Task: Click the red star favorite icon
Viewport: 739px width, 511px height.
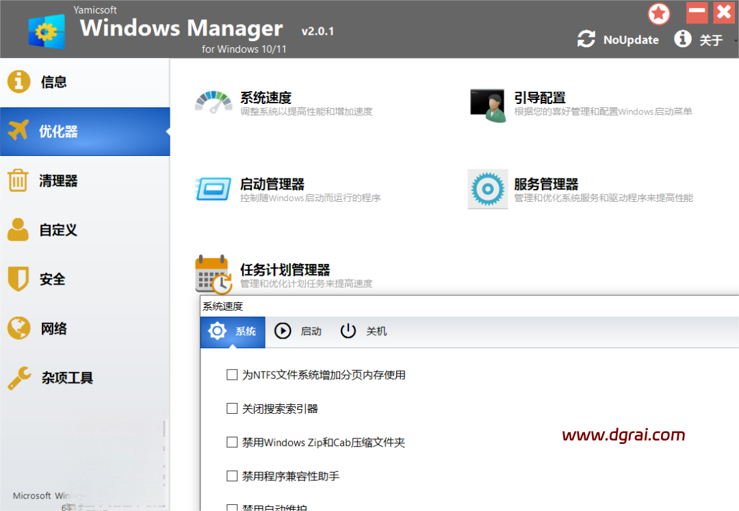Action: point(660,14)
